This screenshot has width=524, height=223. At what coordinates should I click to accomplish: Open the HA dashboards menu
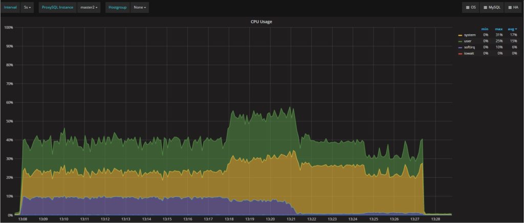(x=512, y=8)
